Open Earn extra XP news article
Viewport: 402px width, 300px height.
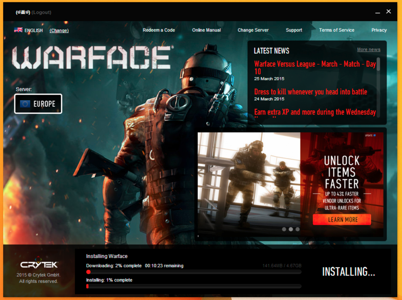pos(315,112)
